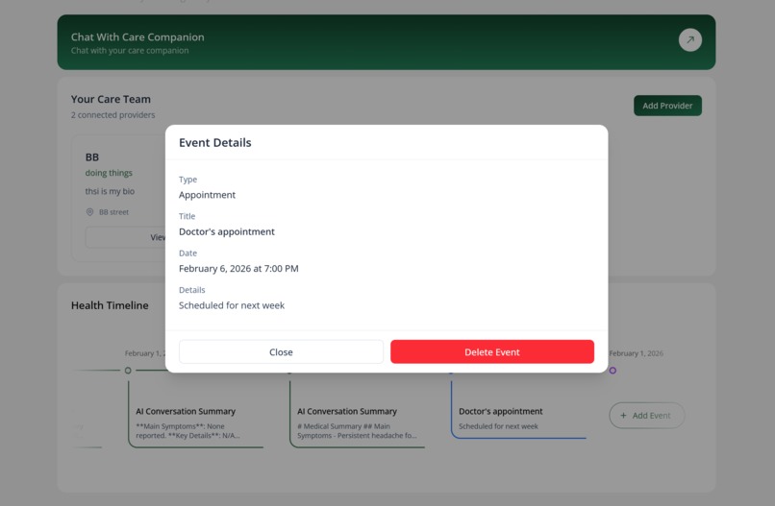Click the location pin icon beside BB street
Image resolution: width=775 pixels, height=506 pixels.
pyautogui.click(x=90, y=212)
